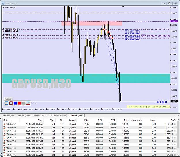Close order 106363193 with its x icon
The image size is (180, 157).
tap(175, 148)
